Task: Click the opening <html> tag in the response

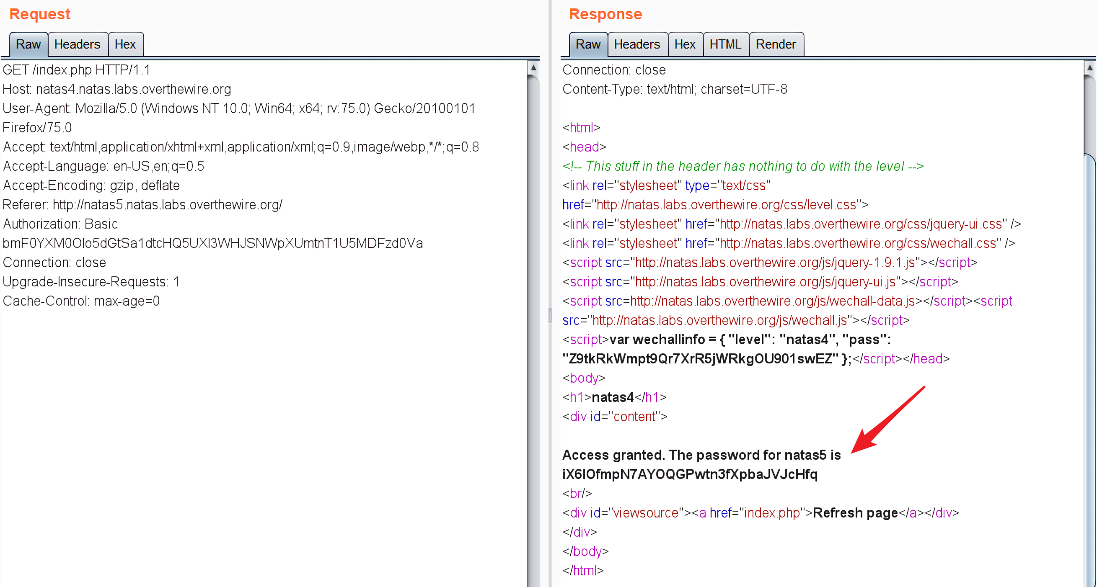Action: pyautogui.click(x=581, y=128)
